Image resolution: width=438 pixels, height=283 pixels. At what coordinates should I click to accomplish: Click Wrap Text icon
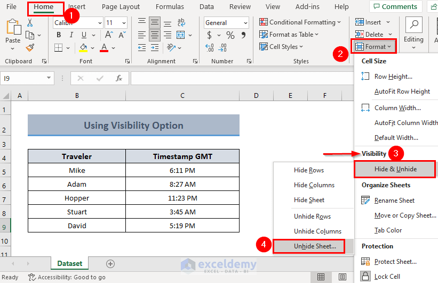point(181,22)
